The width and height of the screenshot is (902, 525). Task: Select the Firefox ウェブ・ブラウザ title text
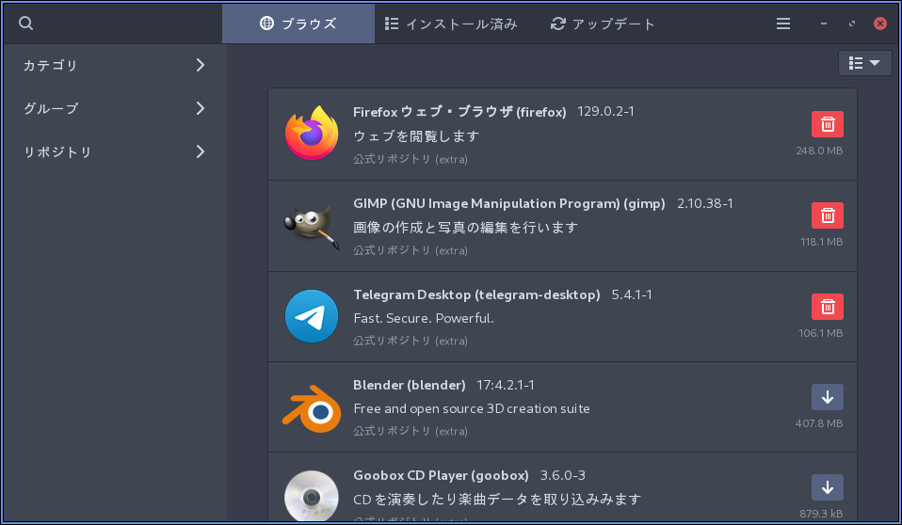[459, 112]
